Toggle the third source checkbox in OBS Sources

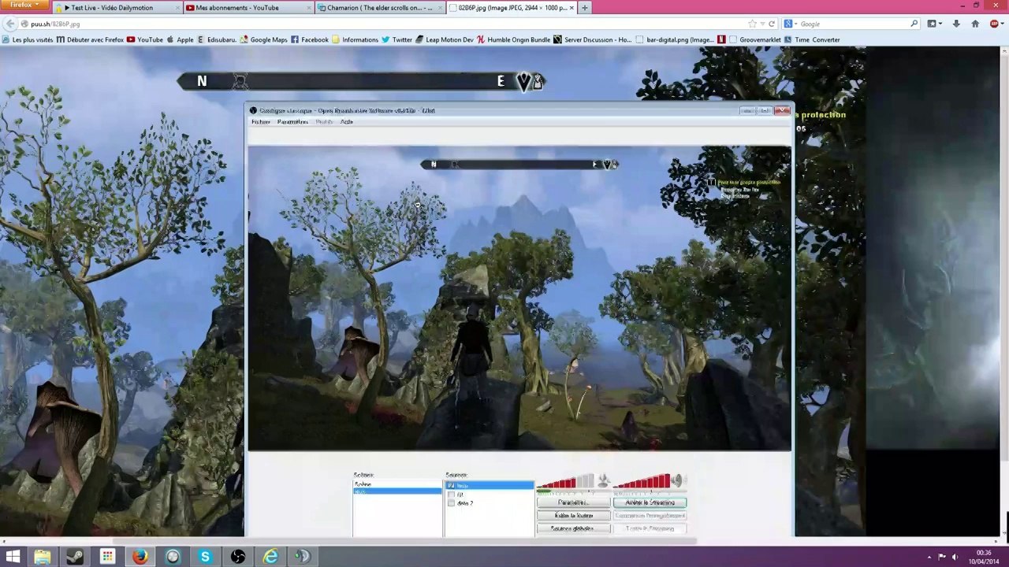pos(451,503)
